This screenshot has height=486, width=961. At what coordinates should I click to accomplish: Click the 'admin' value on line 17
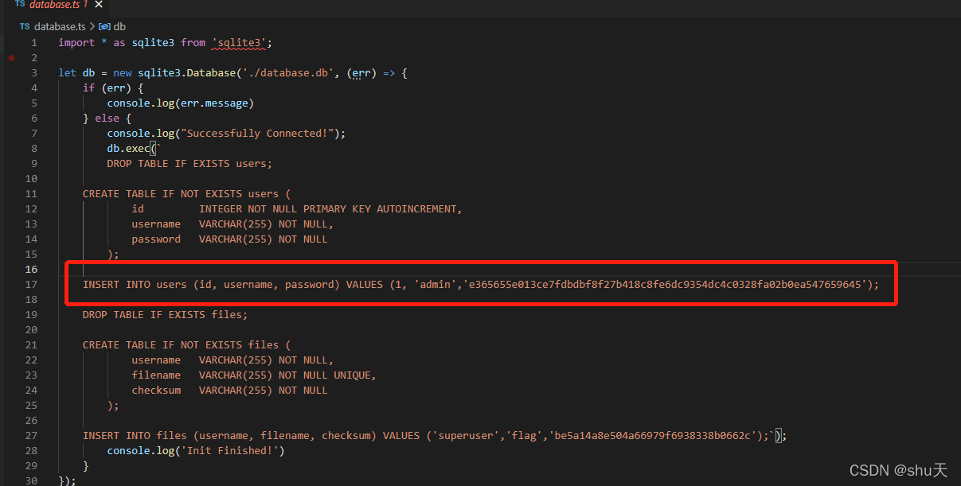434,285
